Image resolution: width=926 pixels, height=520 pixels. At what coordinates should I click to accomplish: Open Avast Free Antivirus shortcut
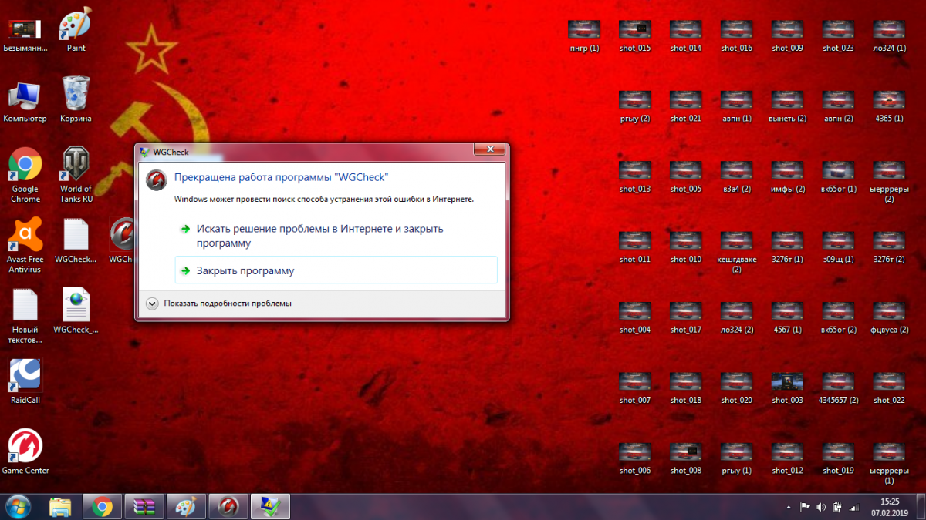25,246
